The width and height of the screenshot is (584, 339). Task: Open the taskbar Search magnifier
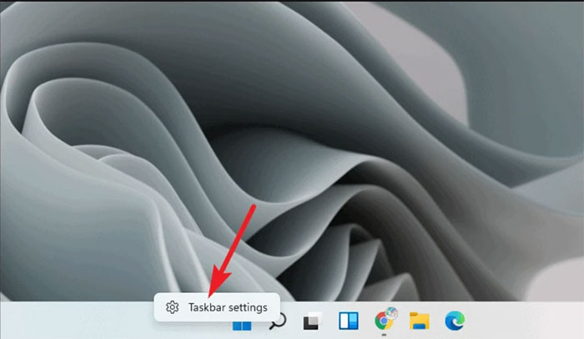click(x=278, y=321)
